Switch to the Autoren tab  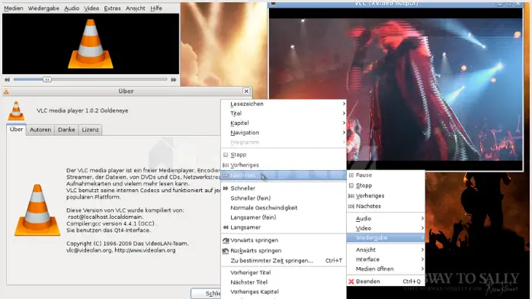coord(40,130)
